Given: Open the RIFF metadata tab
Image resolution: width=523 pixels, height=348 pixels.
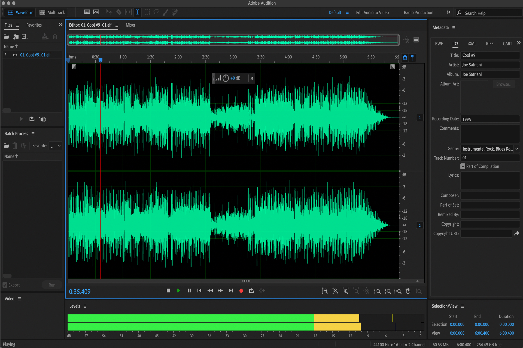Looking at the screenshot, I should point(489,43).
